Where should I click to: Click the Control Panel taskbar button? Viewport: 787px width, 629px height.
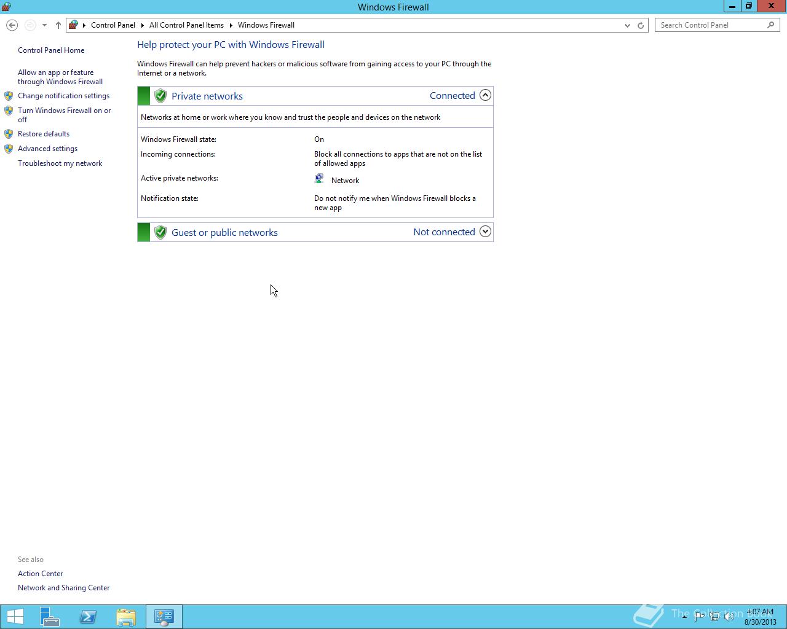coord(164,617)
